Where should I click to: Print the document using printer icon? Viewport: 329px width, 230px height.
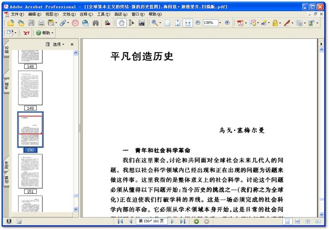coord(41,23)
